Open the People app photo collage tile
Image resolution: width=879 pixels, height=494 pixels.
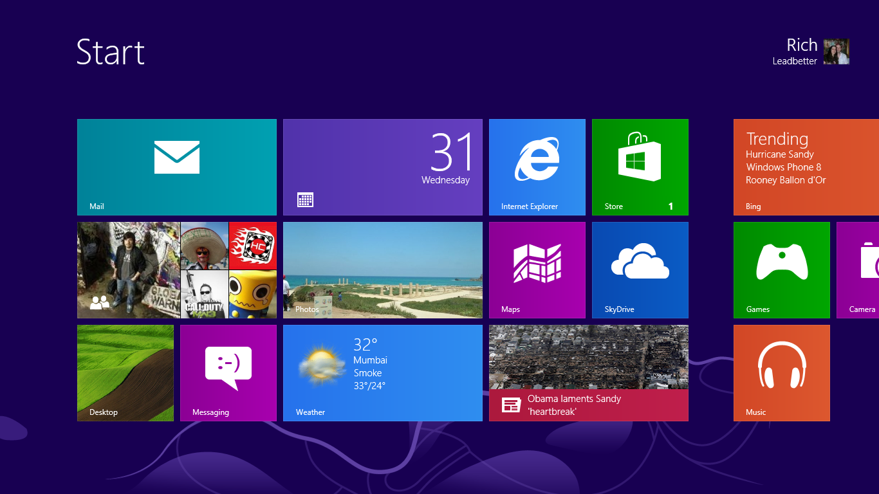[x=176, y=270]
